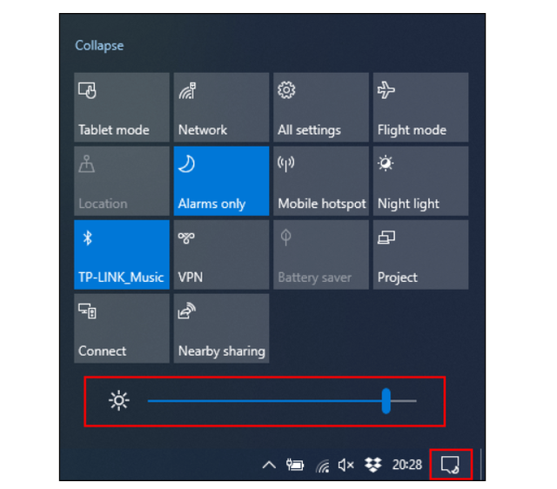This screenshot has width=557, height=489.
Task: Open Action Center notification icon
Action: click(450, 465)
